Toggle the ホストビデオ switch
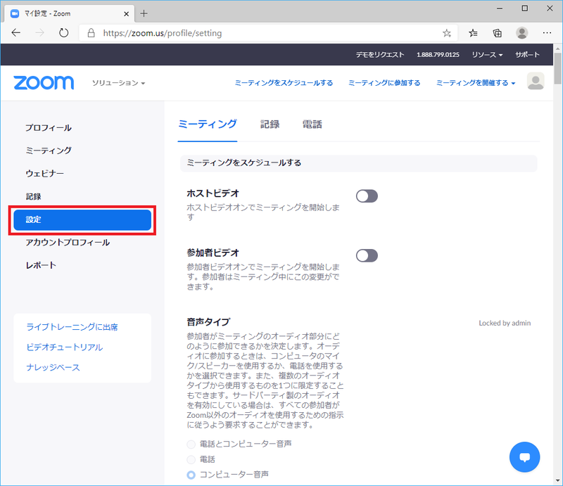This screenshot has width=563, height=486. [x=367, y=196]
